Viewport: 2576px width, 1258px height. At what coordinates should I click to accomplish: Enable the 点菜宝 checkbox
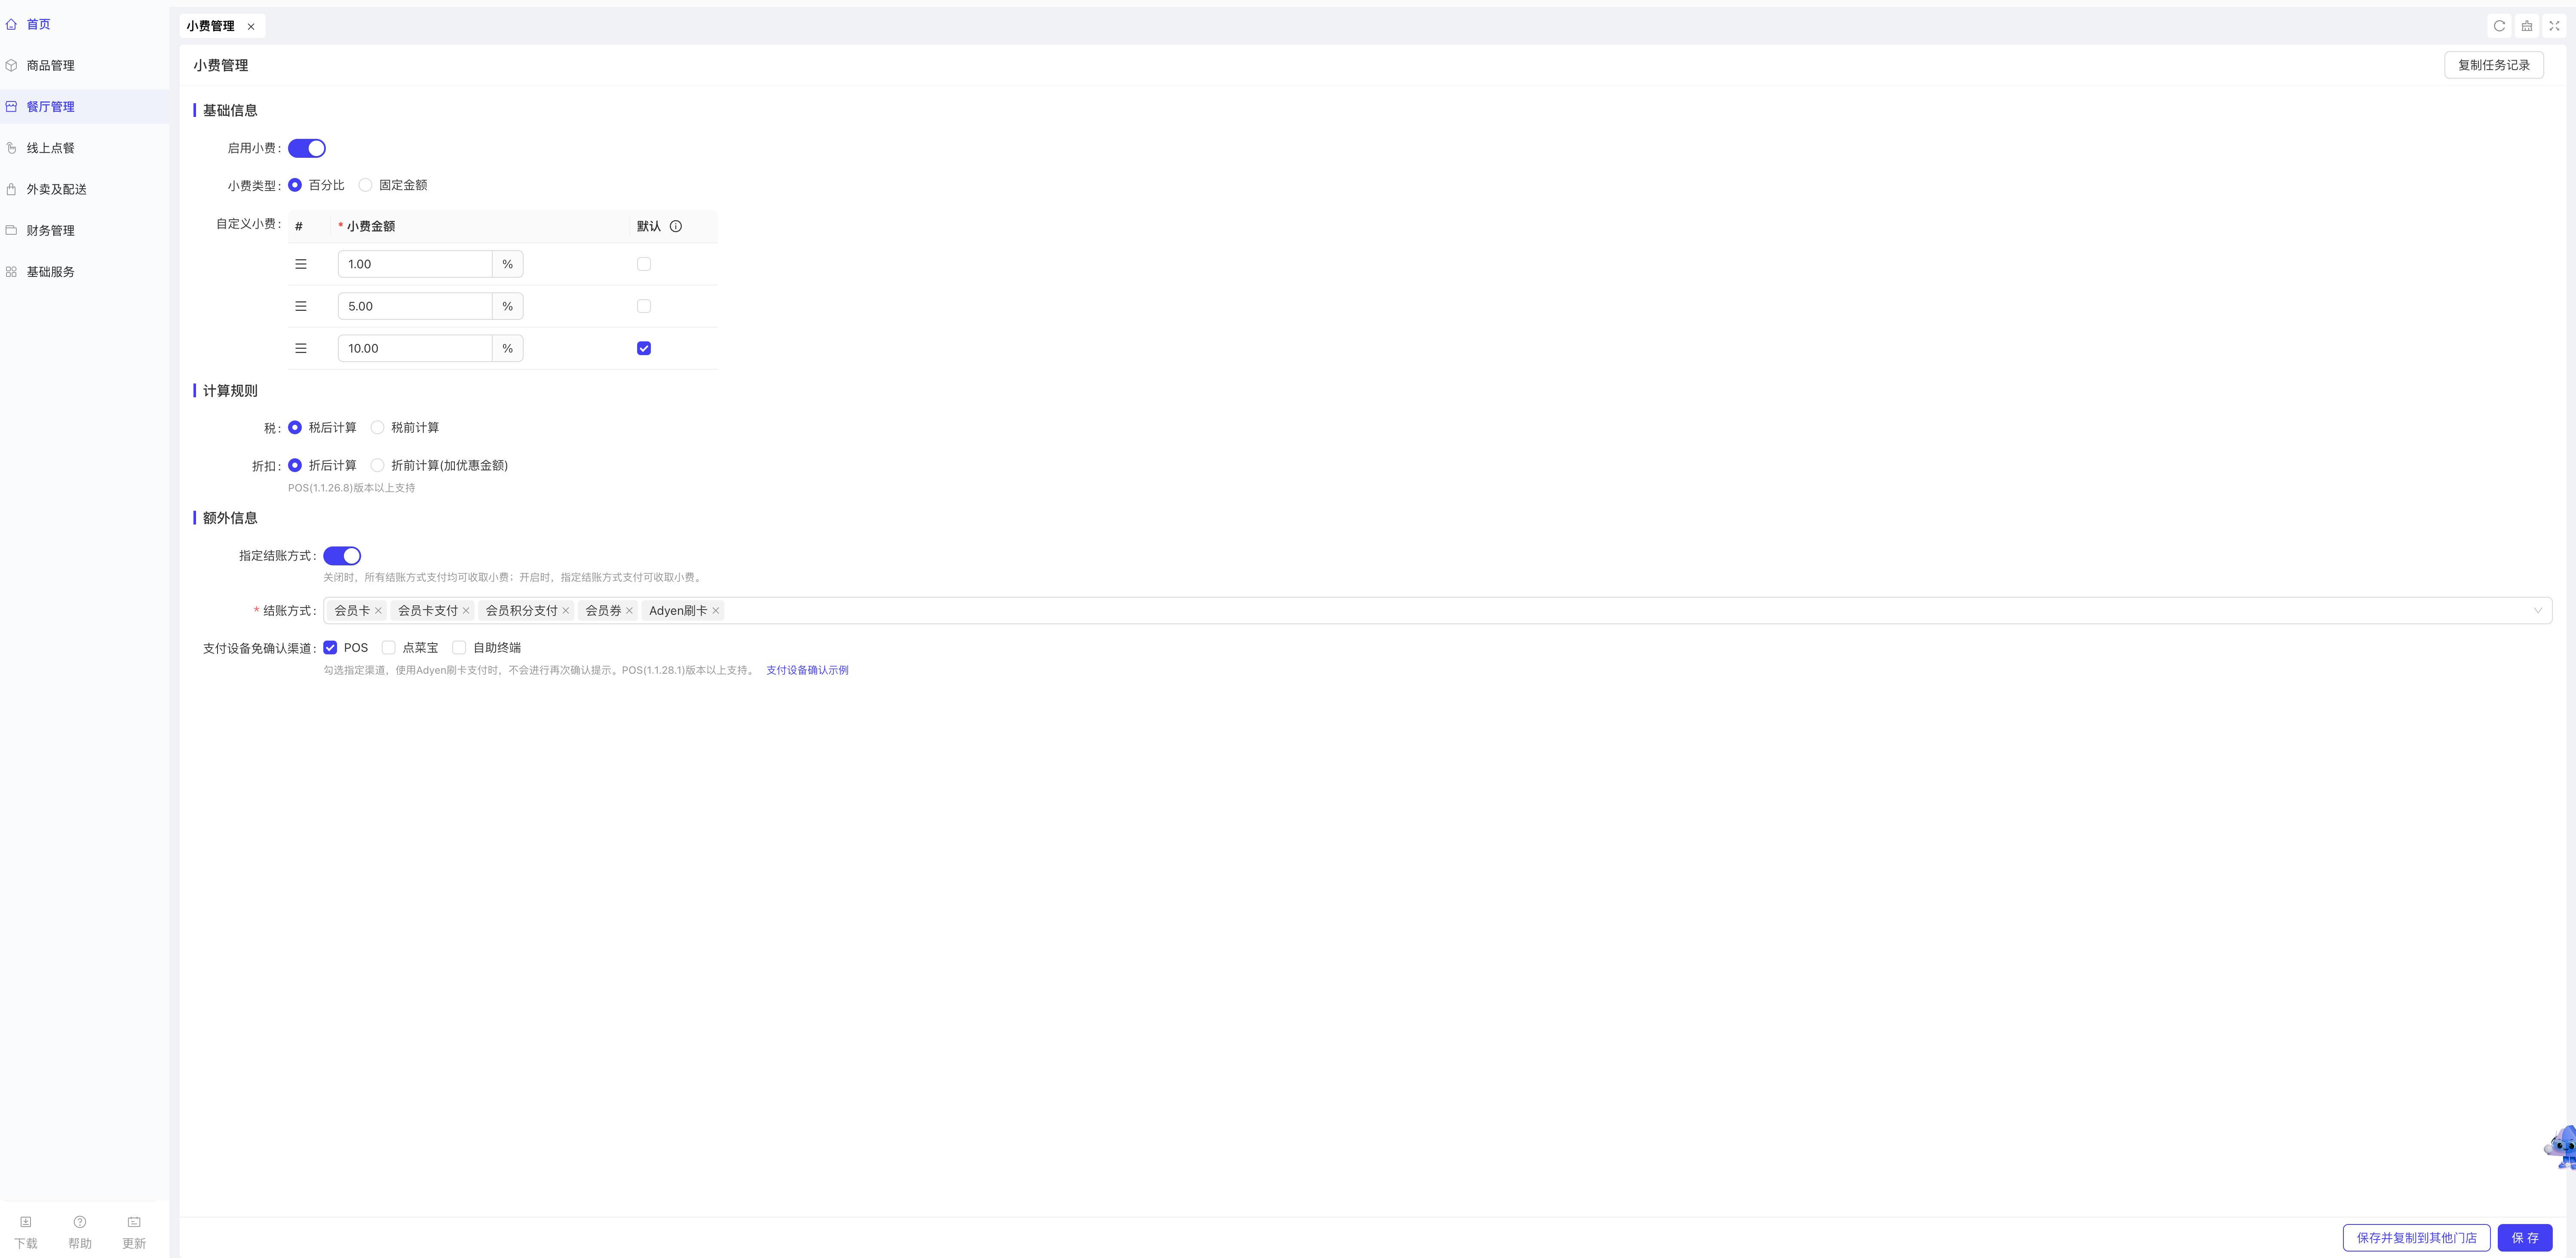(x=389, y=648)
